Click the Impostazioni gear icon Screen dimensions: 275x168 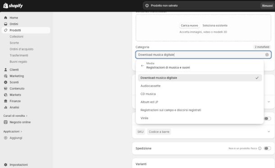pyautogui.click(x=5, y=165)
